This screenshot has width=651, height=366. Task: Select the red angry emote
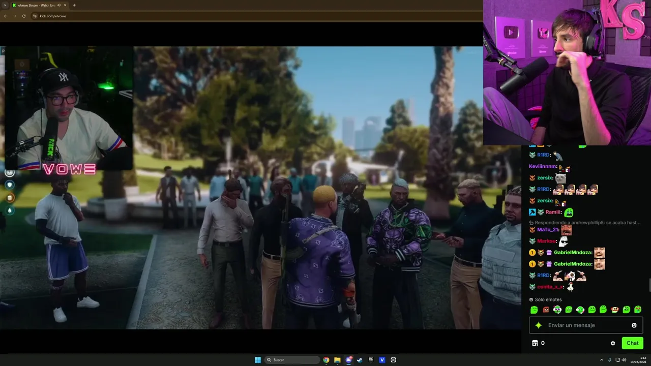(546, 310)
